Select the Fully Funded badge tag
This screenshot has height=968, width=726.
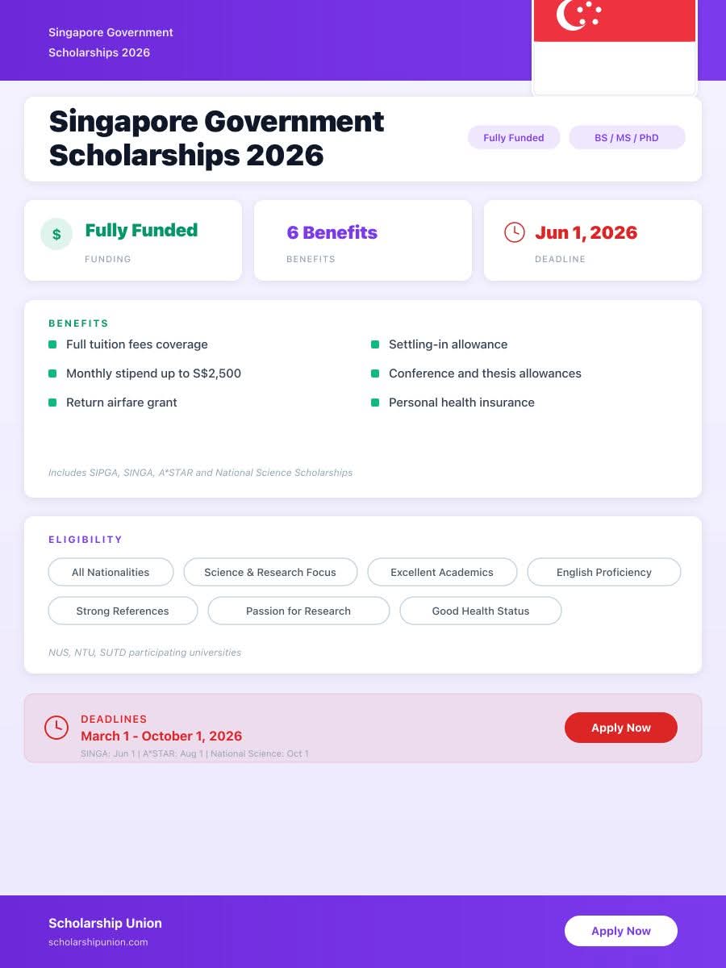coord(514,137)
